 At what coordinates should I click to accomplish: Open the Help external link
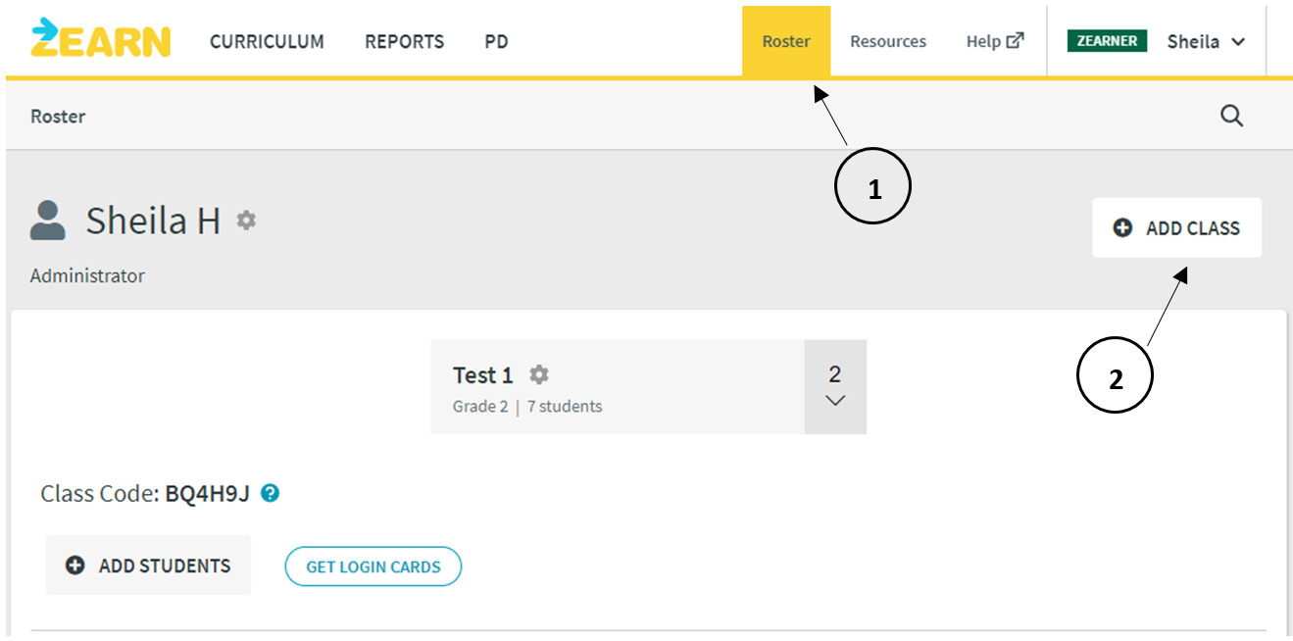[995, 41]
